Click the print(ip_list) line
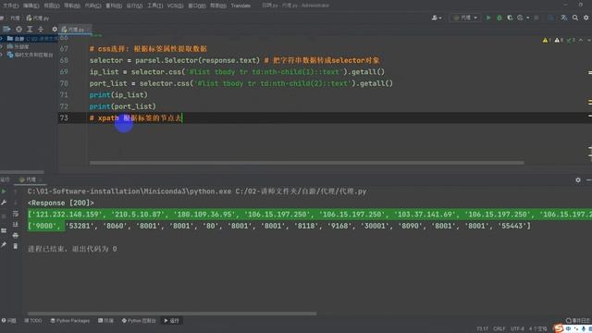This screenshot has width=592, height=333. click(118, 94)
